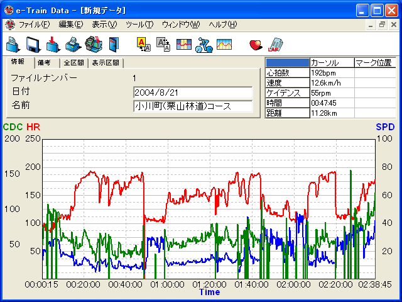Viewport: 402px width, 302px height.
Task: Click the cyclist icon in toolbar
Action: coord(203,44)
